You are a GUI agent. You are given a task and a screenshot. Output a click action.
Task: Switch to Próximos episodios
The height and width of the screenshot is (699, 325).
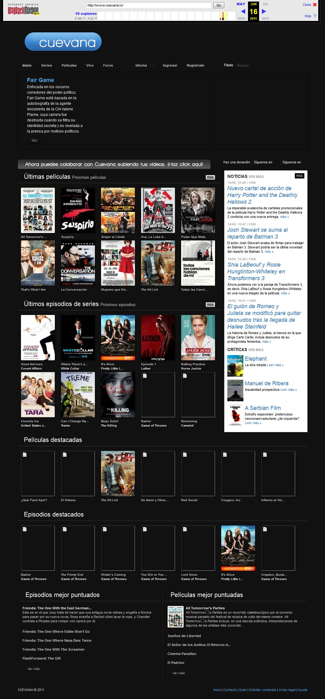point(118,305)
